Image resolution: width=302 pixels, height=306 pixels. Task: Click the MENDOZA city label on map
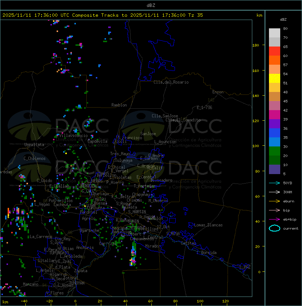click(88, 185)
